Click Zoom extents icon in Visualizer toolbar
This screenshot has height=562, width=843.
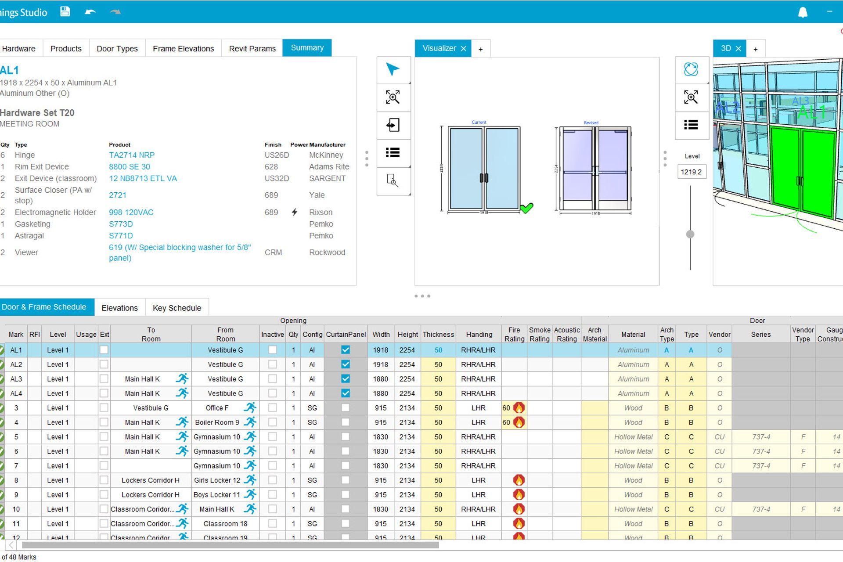coord(393,97)
